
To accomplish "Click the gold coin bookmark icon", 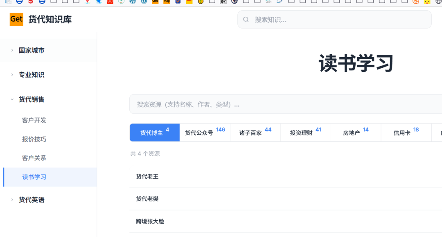I will click(200, 2).
